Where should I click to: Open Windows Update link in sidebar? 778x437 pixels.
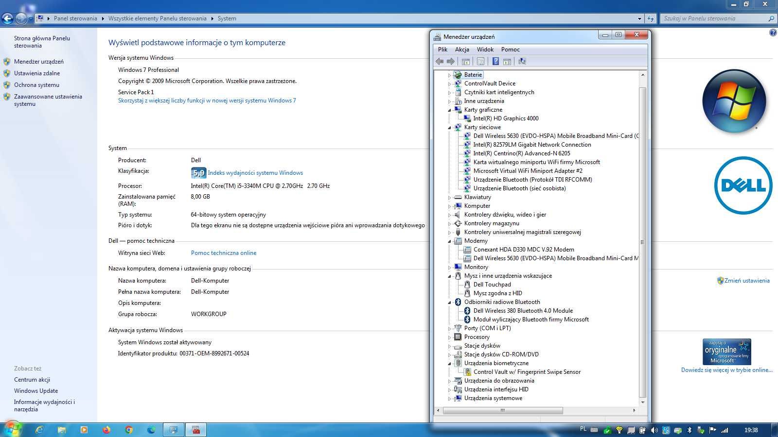point(36,391)
